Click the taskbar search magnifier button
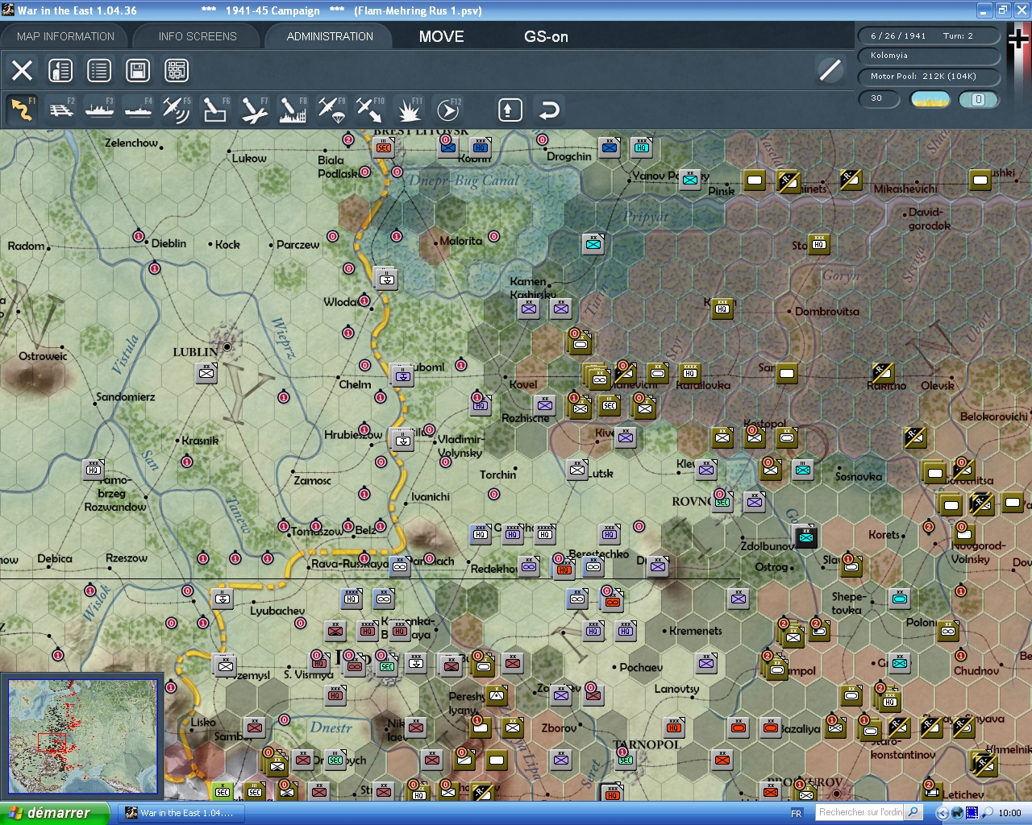Screen dimensions: 1032x825 click(x=913, y=812)
